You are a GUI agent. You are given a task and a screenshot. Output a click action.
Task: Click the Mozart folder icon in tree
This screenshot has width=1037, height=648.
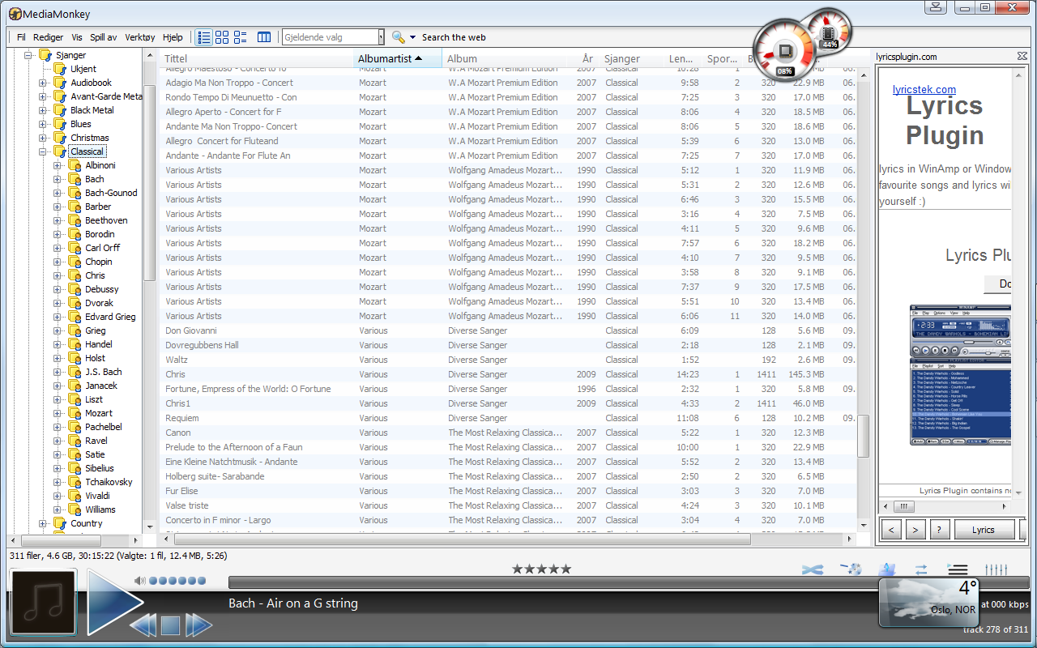click(75, 413)
